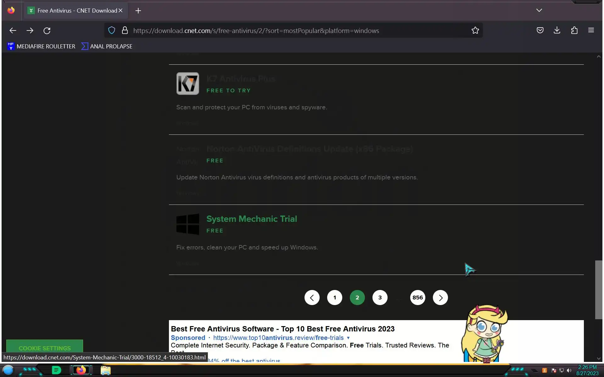Jump to results page 856

click(x=417, y=298)
